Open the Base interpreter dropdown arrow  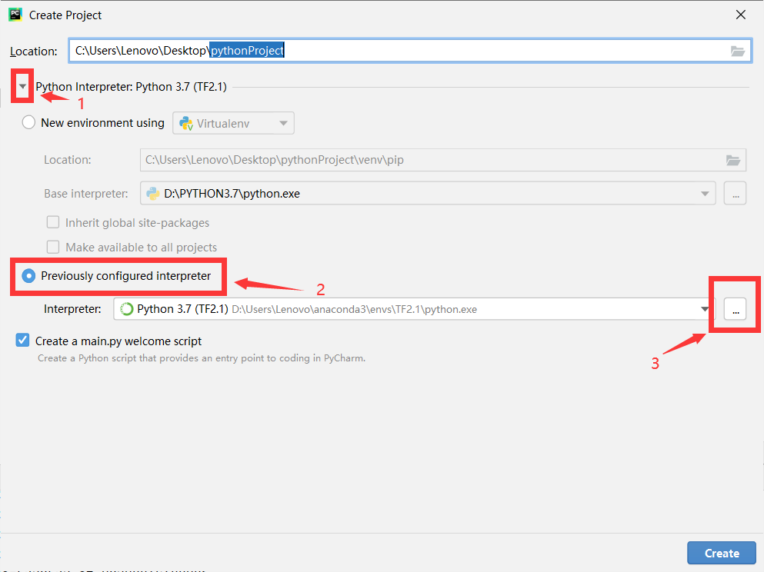(705, 194)
